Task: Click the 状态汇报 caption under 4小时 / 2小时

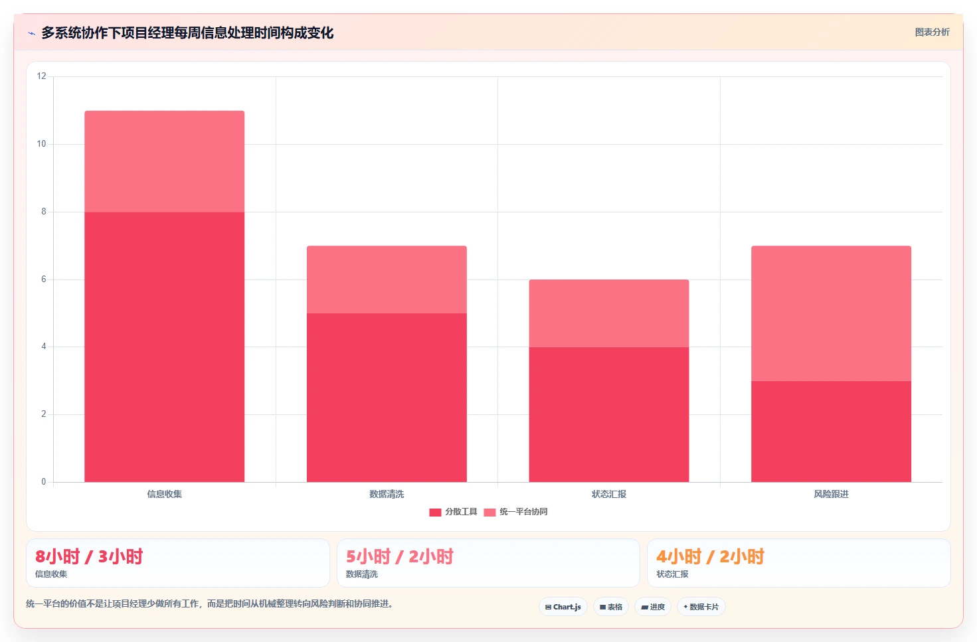Action: click(x=672, y=574)
